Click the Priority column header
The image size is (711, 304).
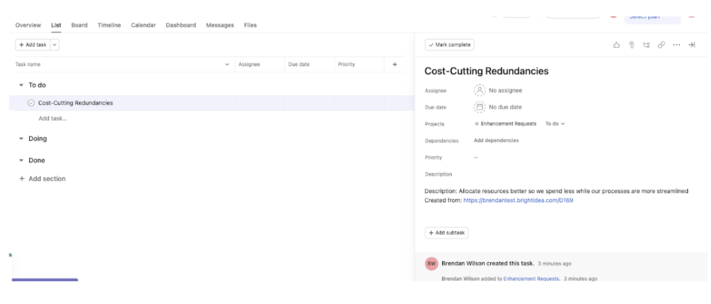tap(346, 65)
